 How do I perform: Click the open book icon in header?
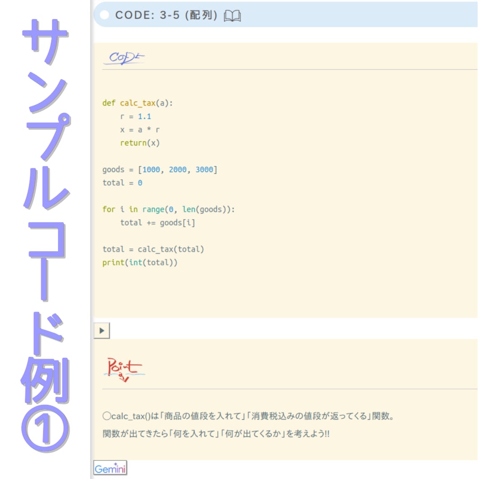click(x=232, y=15)
